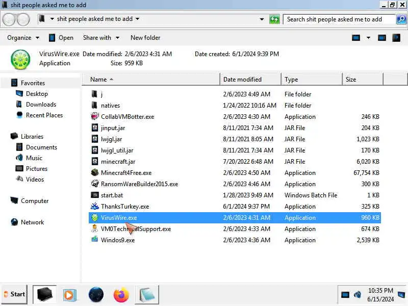Click the green refresh button in address bar
The image size is (408, 306).
[274, 19]
